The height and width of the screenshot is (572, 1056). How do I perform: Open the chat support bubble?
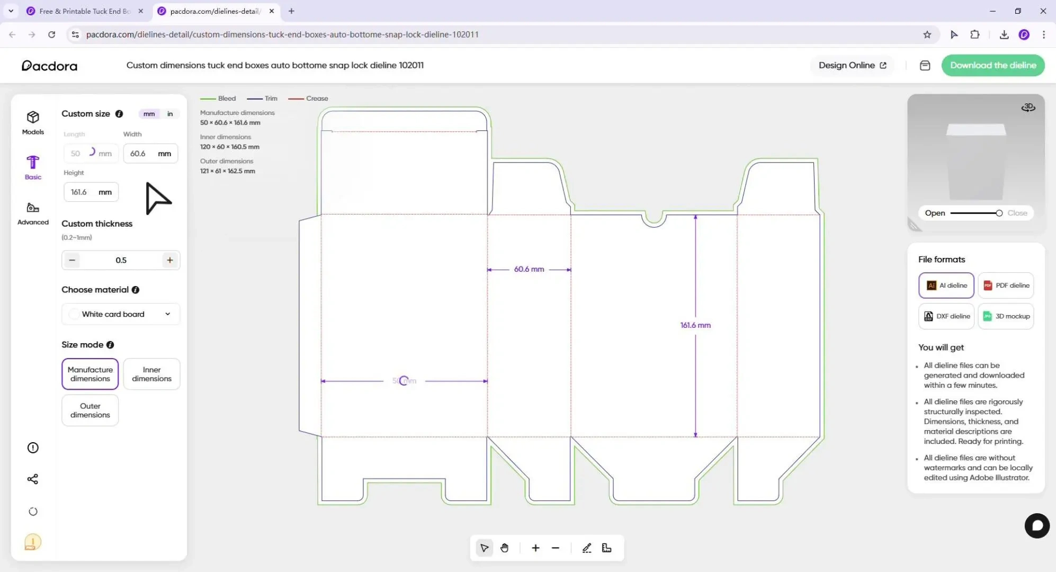point(1036,526)
